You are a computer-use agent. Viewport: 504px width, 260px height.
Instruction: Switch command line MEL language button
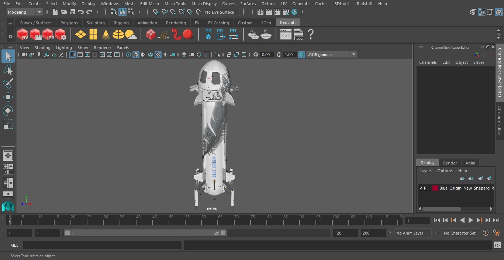coord(14,245)
